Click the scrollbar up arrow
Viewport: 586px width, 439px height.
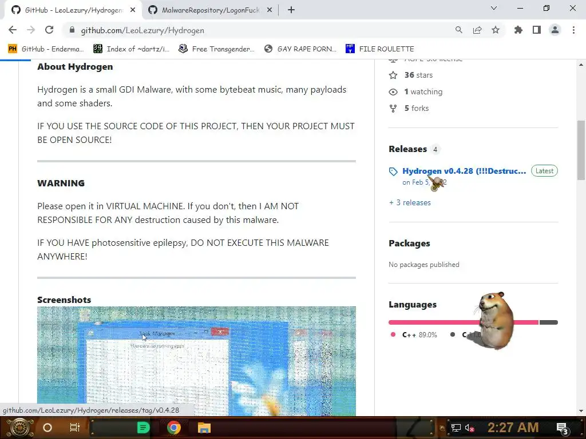(581, 64)
